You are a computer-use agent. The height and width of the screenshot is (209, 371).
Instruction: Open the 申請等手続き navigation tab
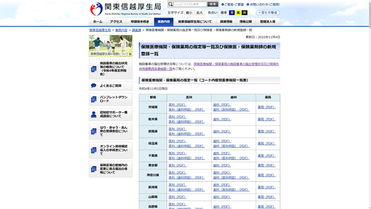[140, 21]
